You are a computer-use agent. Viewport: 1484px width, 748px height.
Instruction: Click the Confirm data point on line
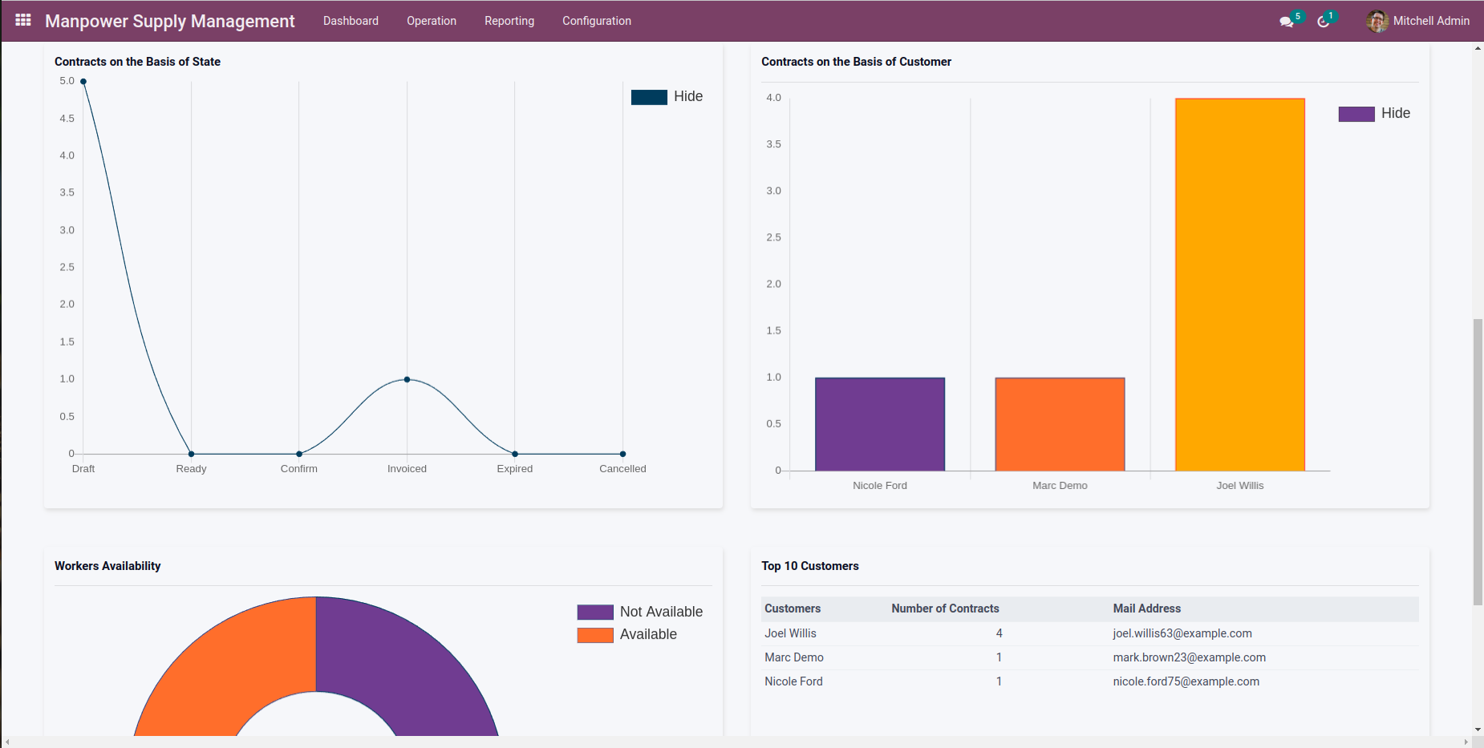pyautogui.click(x=299, y=454)
